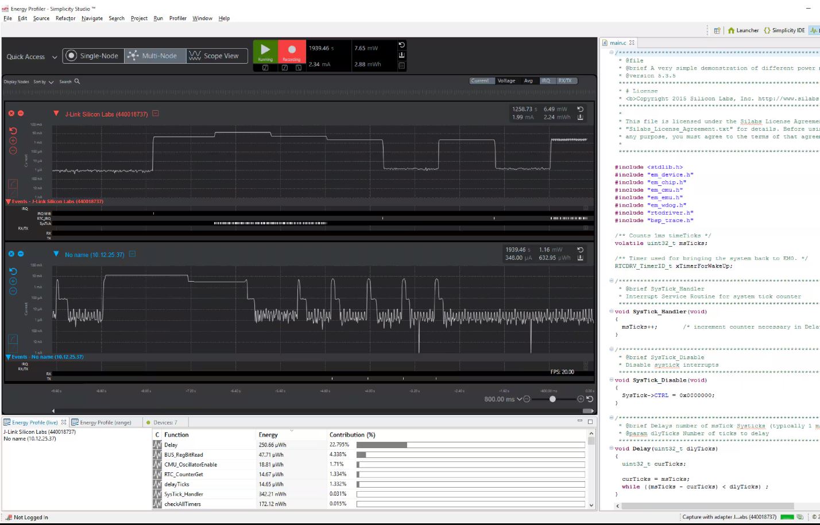The height and width of the screenshot is (525, 820).
Task: Select the main.c editor tab
Action: (x=618, y=42)
